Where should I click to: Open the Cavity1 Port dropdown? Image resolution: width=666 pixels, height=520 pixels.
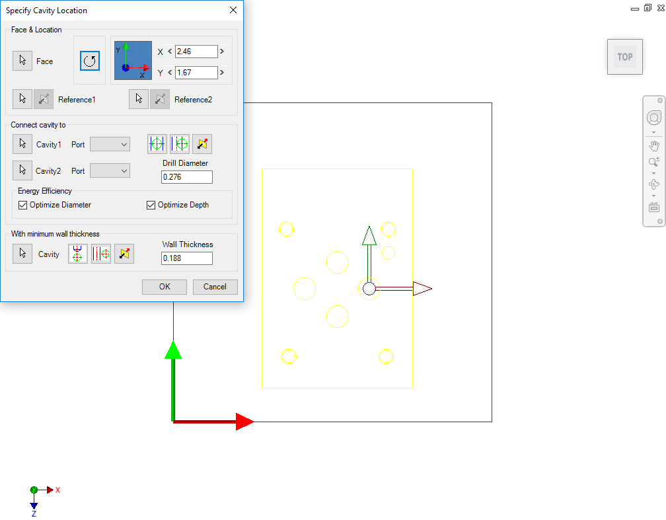pyautogui.click(x=110, y=144)
